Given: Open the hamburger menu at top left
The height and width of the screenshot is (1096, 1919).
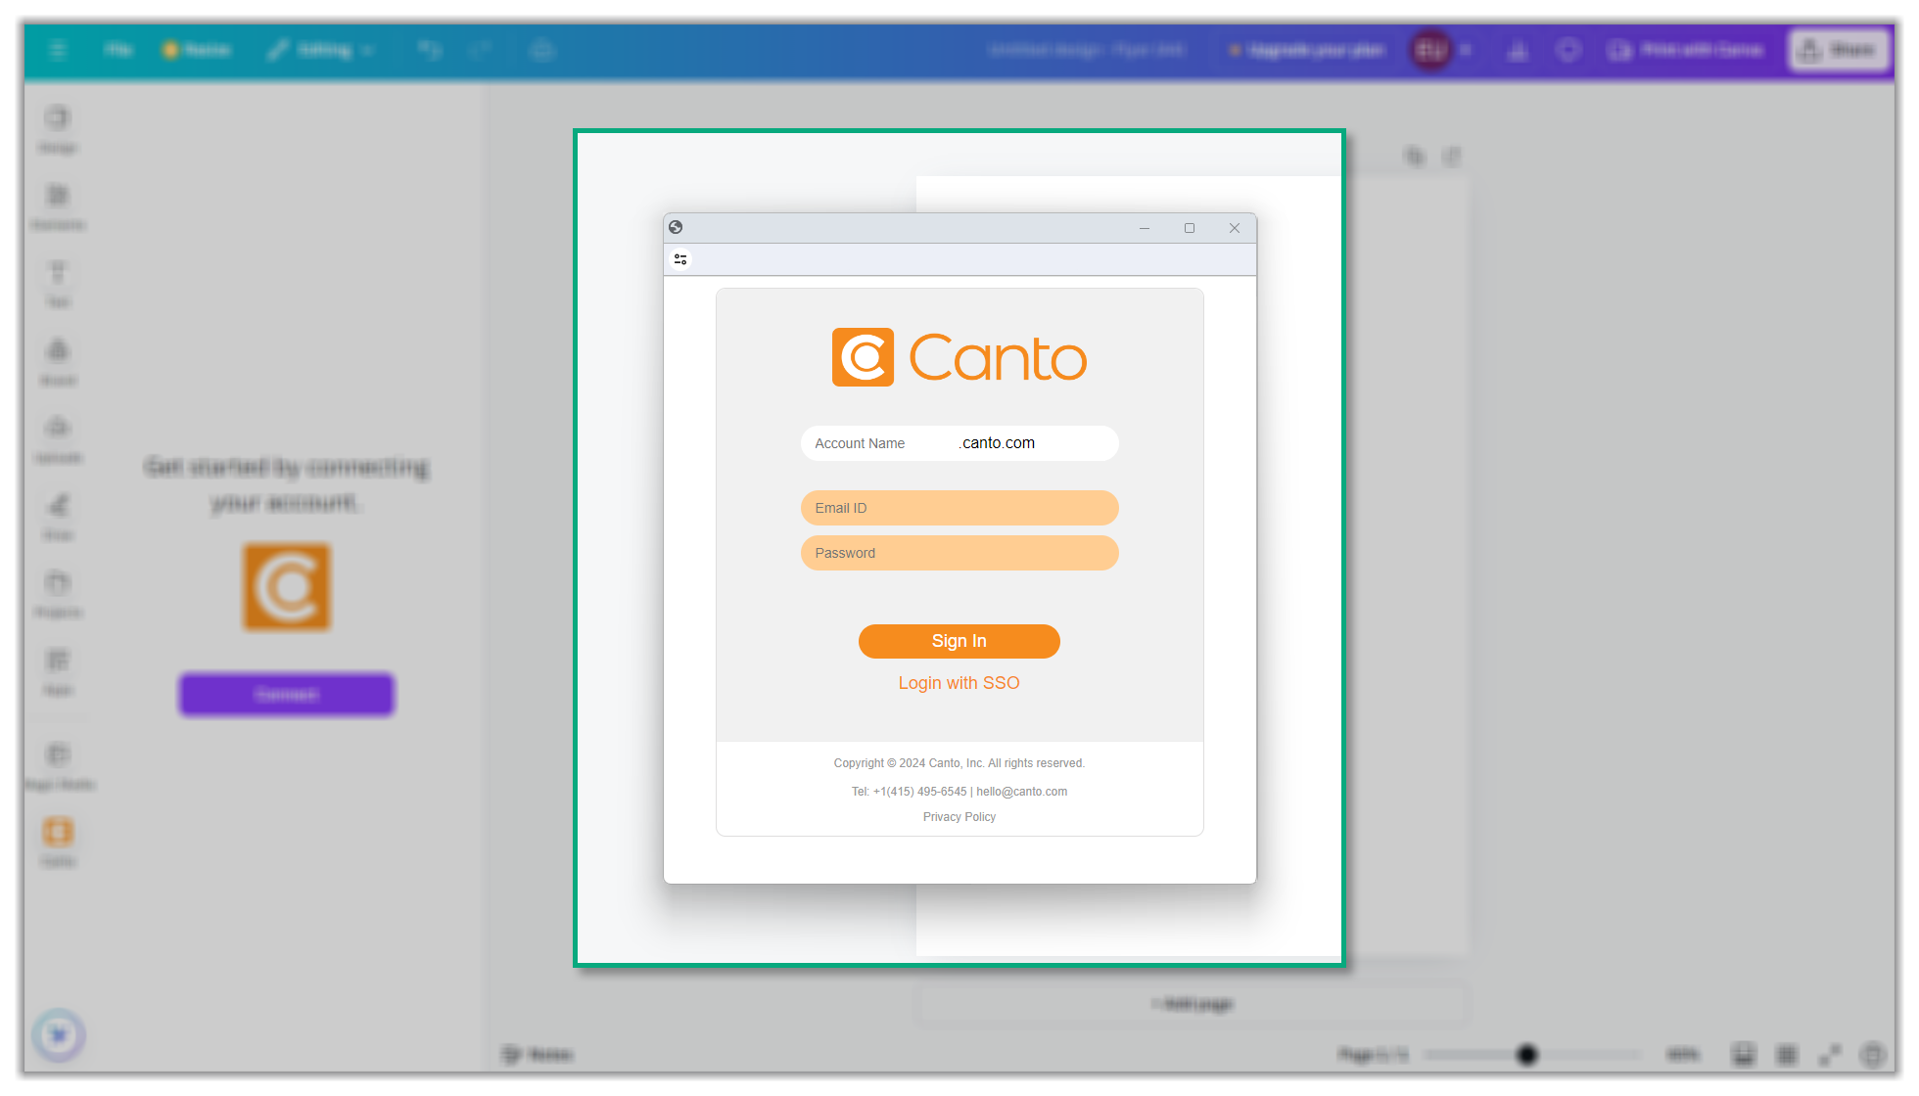Looking at the screenshot, I should [57, 50].
